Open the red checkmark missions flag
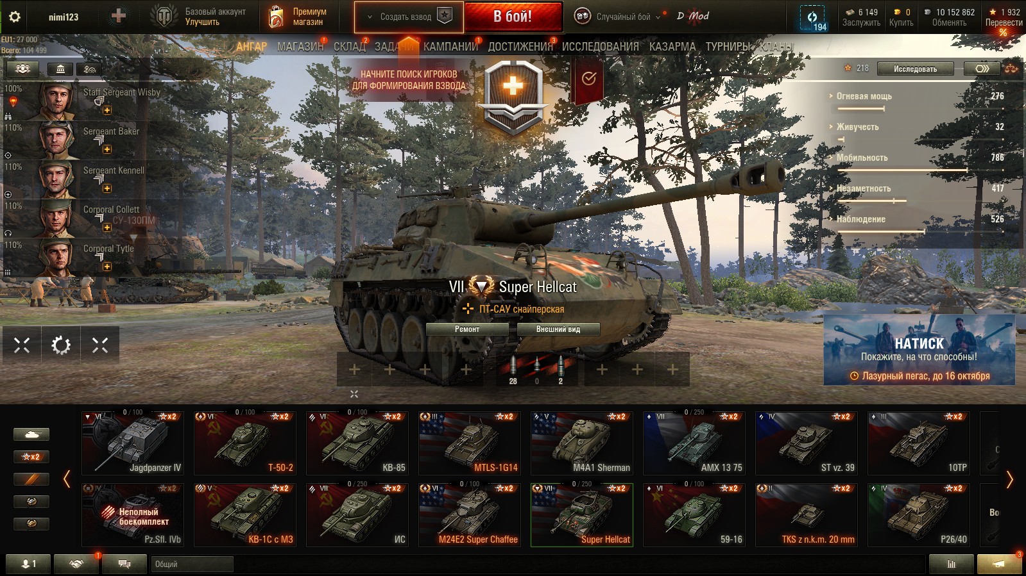The height and width of the screenshot is (576, 1026). click(588, 79)
